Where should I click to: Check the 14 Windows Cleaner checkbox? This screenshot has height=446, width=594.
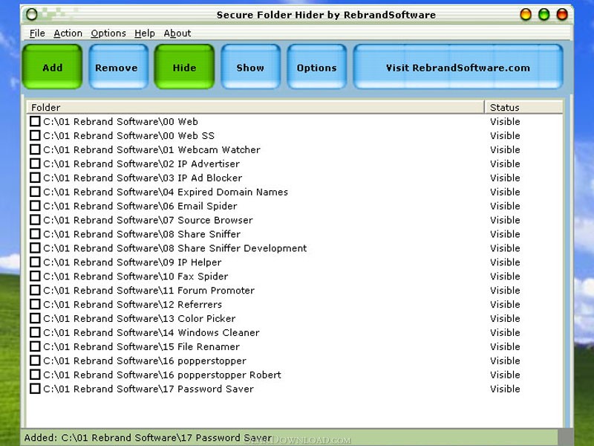[35, 332]
